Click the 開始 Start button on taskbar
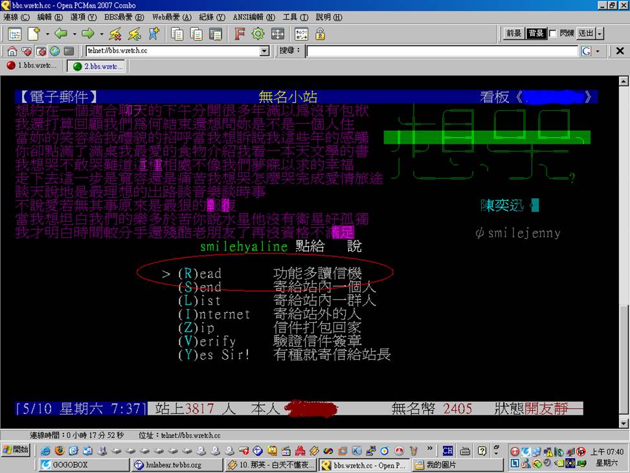This screenshot has width=630, height=473. click(17, 450)
